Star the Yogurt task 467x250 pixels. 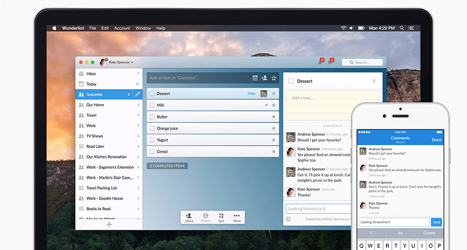pyautogui.click(x=274, y=140)
